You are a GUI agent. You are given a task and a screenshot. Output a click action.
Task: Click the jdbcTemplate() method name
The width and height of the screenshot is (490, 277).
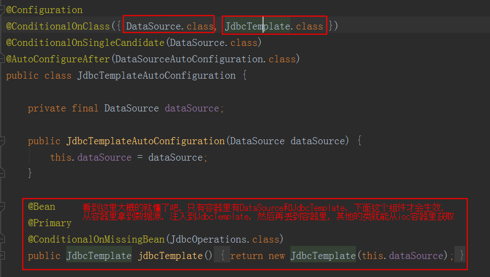pyautogui.click(x=170, y=256)
